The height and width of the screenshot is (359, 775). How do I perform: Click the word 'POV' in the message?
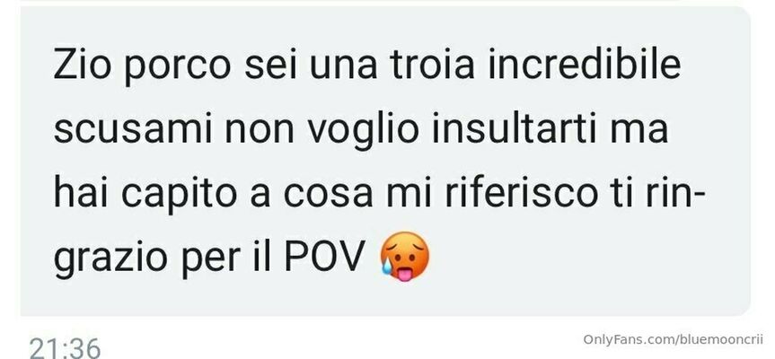coord(324,258)
